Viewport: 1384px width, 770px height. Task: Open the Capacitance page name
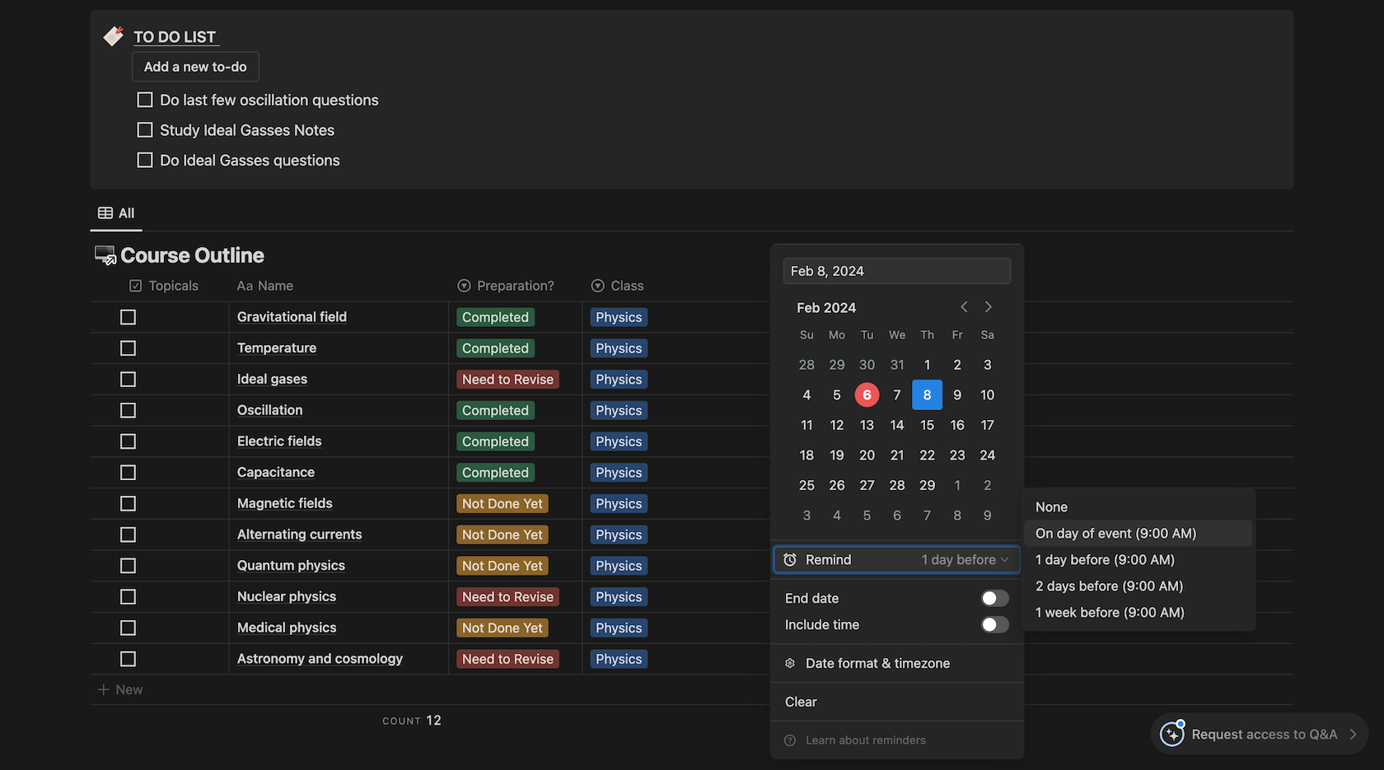click(276, 473)
